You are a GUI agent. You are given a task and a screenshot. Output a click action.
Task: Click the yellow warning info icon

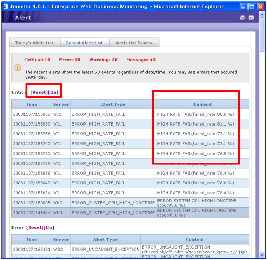[18, 67]
